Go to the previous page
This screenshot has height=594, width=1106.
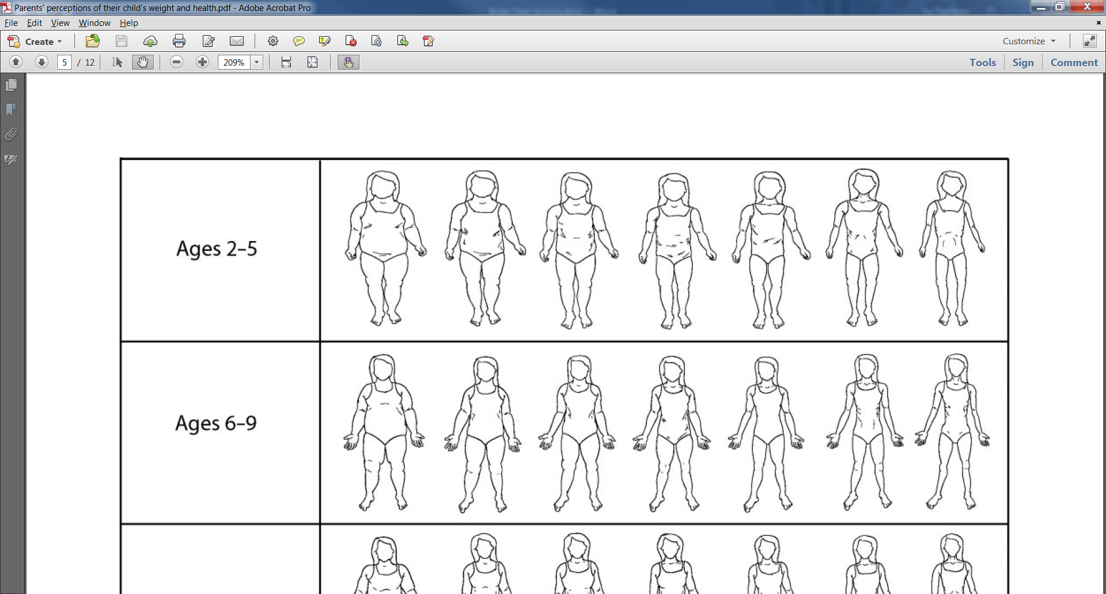point(16,62)
